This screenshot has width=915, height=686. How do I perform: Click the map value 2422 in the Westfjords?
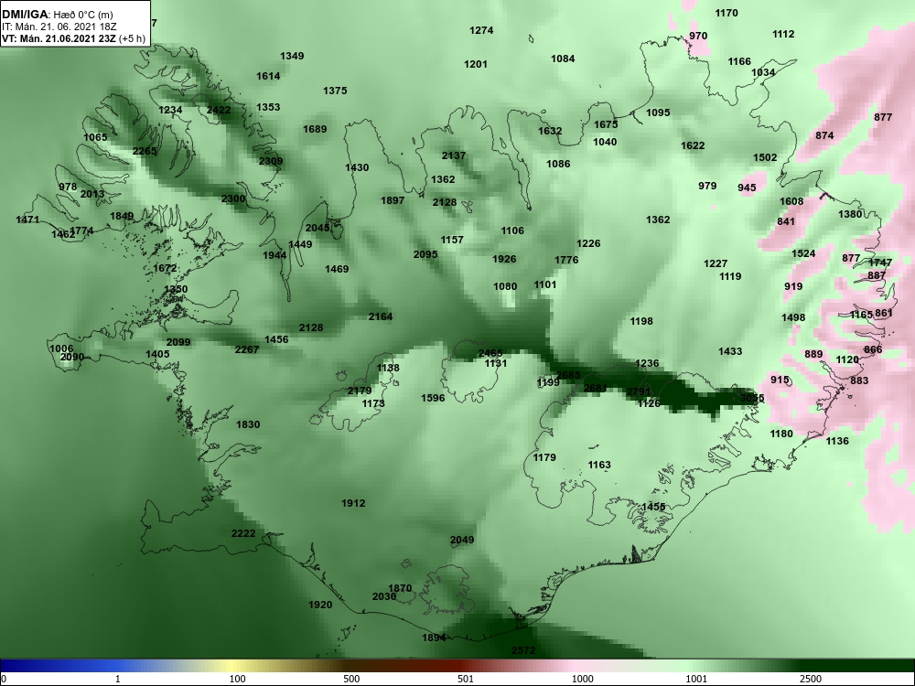coord(219,110)
